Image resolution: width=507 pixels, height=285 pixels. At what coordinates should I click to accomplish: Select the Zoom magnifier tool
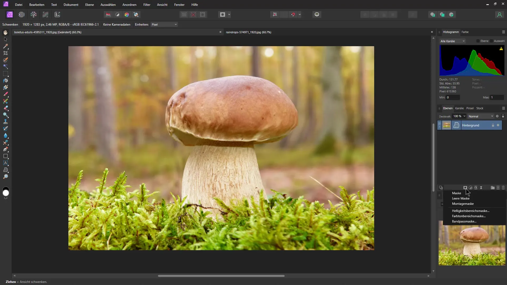coord(6,177)
